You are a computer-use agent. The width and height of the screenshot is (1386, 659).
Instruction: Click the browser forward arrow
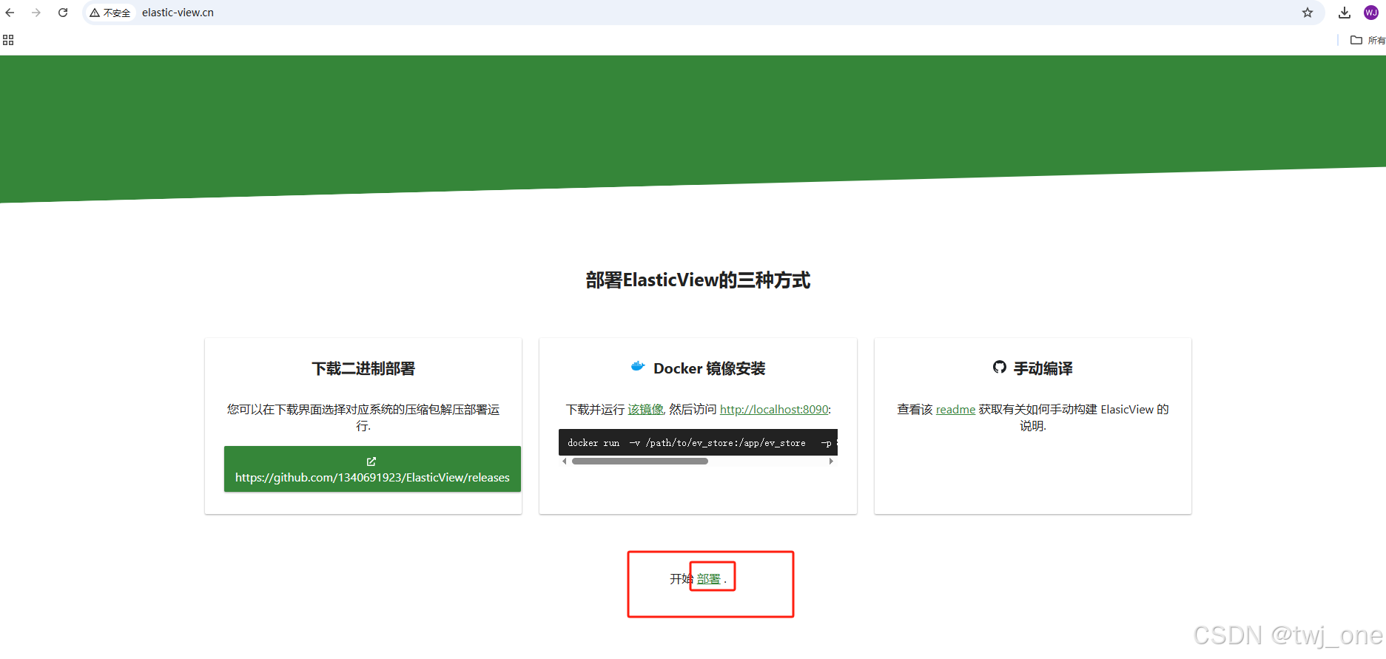(36, 13)
